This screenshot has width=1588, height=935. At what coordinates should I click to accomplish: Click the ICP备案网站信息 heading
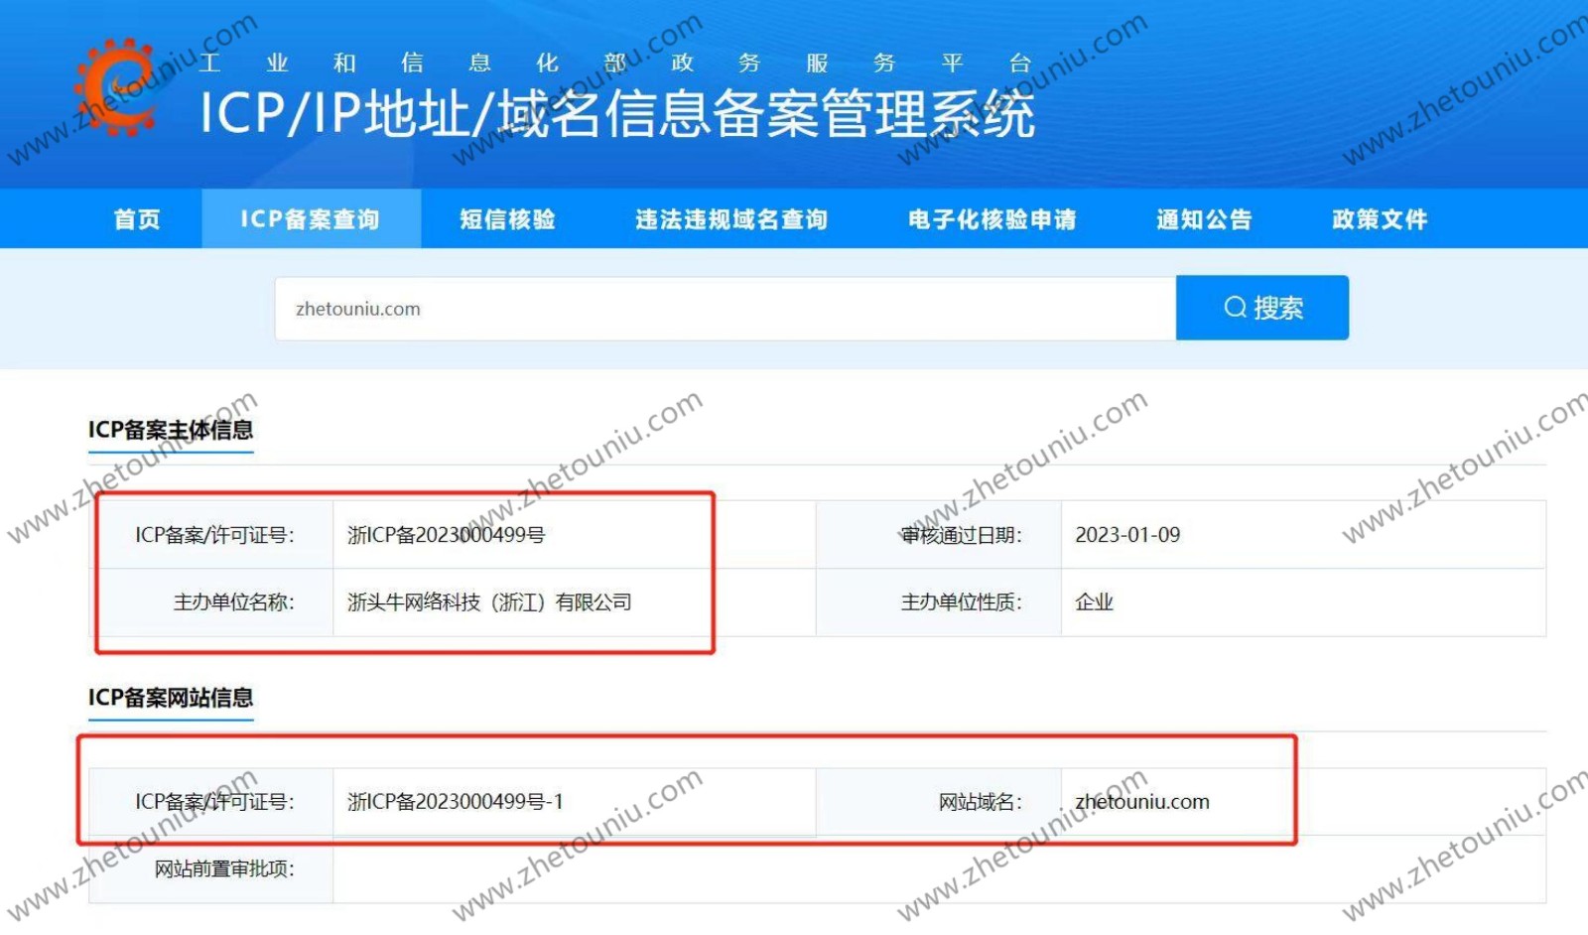click(171, 698)
